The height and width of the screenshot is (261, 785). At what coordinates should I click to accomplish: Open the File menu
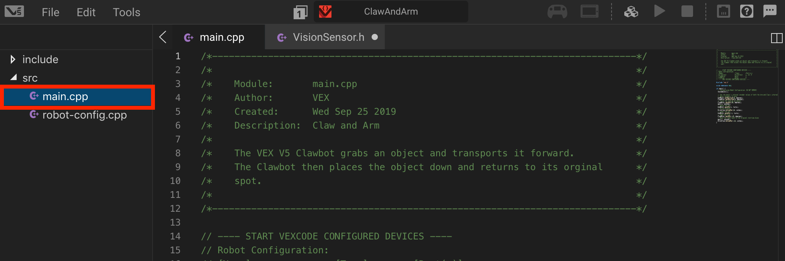(x=50, y=12)
